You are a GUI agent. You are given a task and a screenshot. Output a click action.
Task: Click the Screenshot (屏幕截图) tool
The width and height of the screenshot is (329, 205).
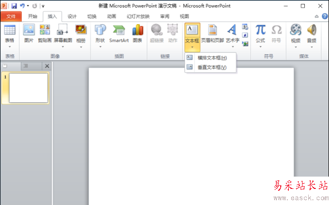pyautogui.click(x=62, y=29)
